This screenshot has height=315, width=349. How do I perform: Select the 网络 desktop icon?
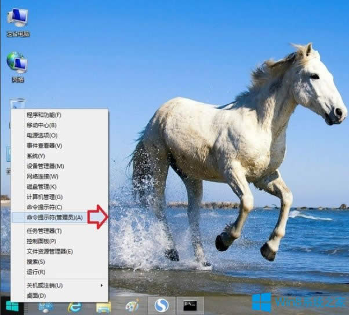tap(17, 64)
